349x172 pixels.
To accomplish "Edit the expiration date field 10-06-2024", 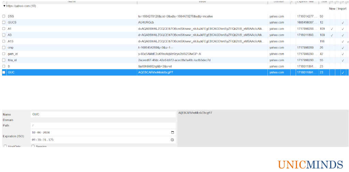I will coord(103,132).
